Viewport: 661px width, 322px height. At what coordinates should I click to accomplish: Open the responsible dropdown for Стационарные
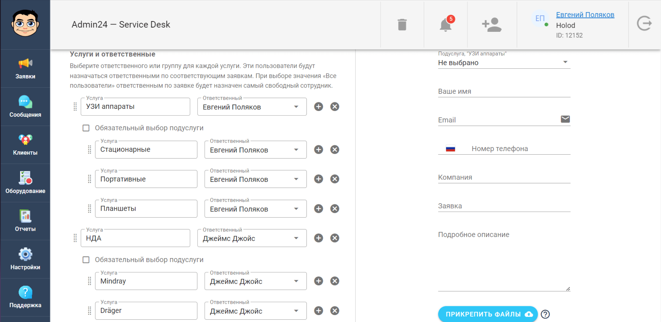coord(296,150)
